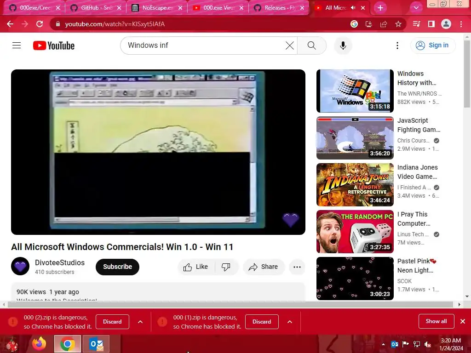The height and width of the screenshot is (353, 471).
Task: Open the clock showing 3:20 AM
Action: point(451,344)
